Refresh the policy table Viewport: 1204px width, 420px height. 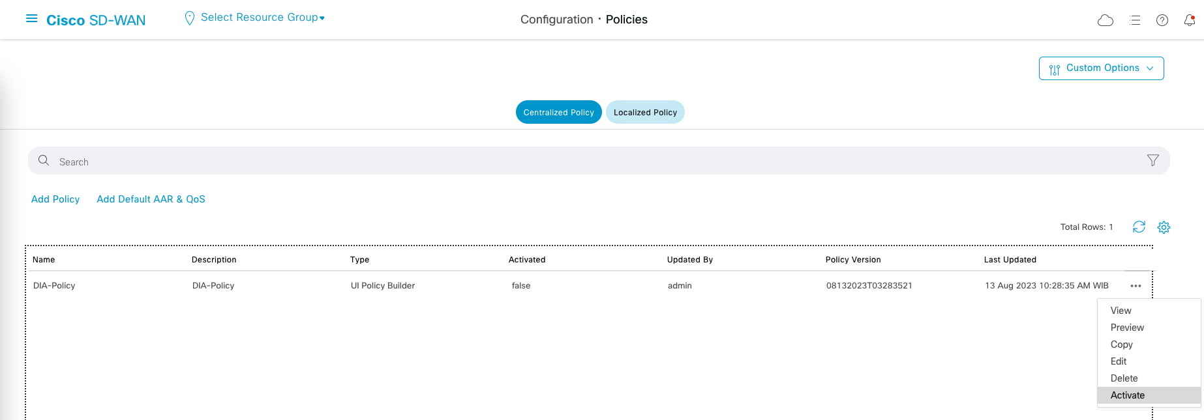pyautogui.click(x=1139, y=227)
